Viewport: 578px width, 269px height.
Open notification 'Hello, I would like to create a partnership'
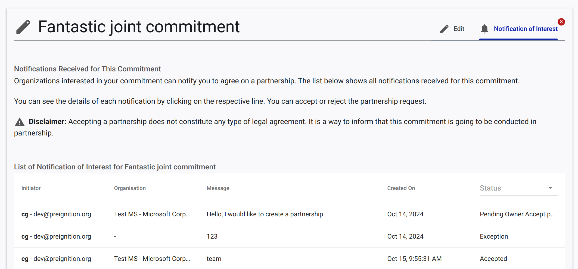coord(290,214)
